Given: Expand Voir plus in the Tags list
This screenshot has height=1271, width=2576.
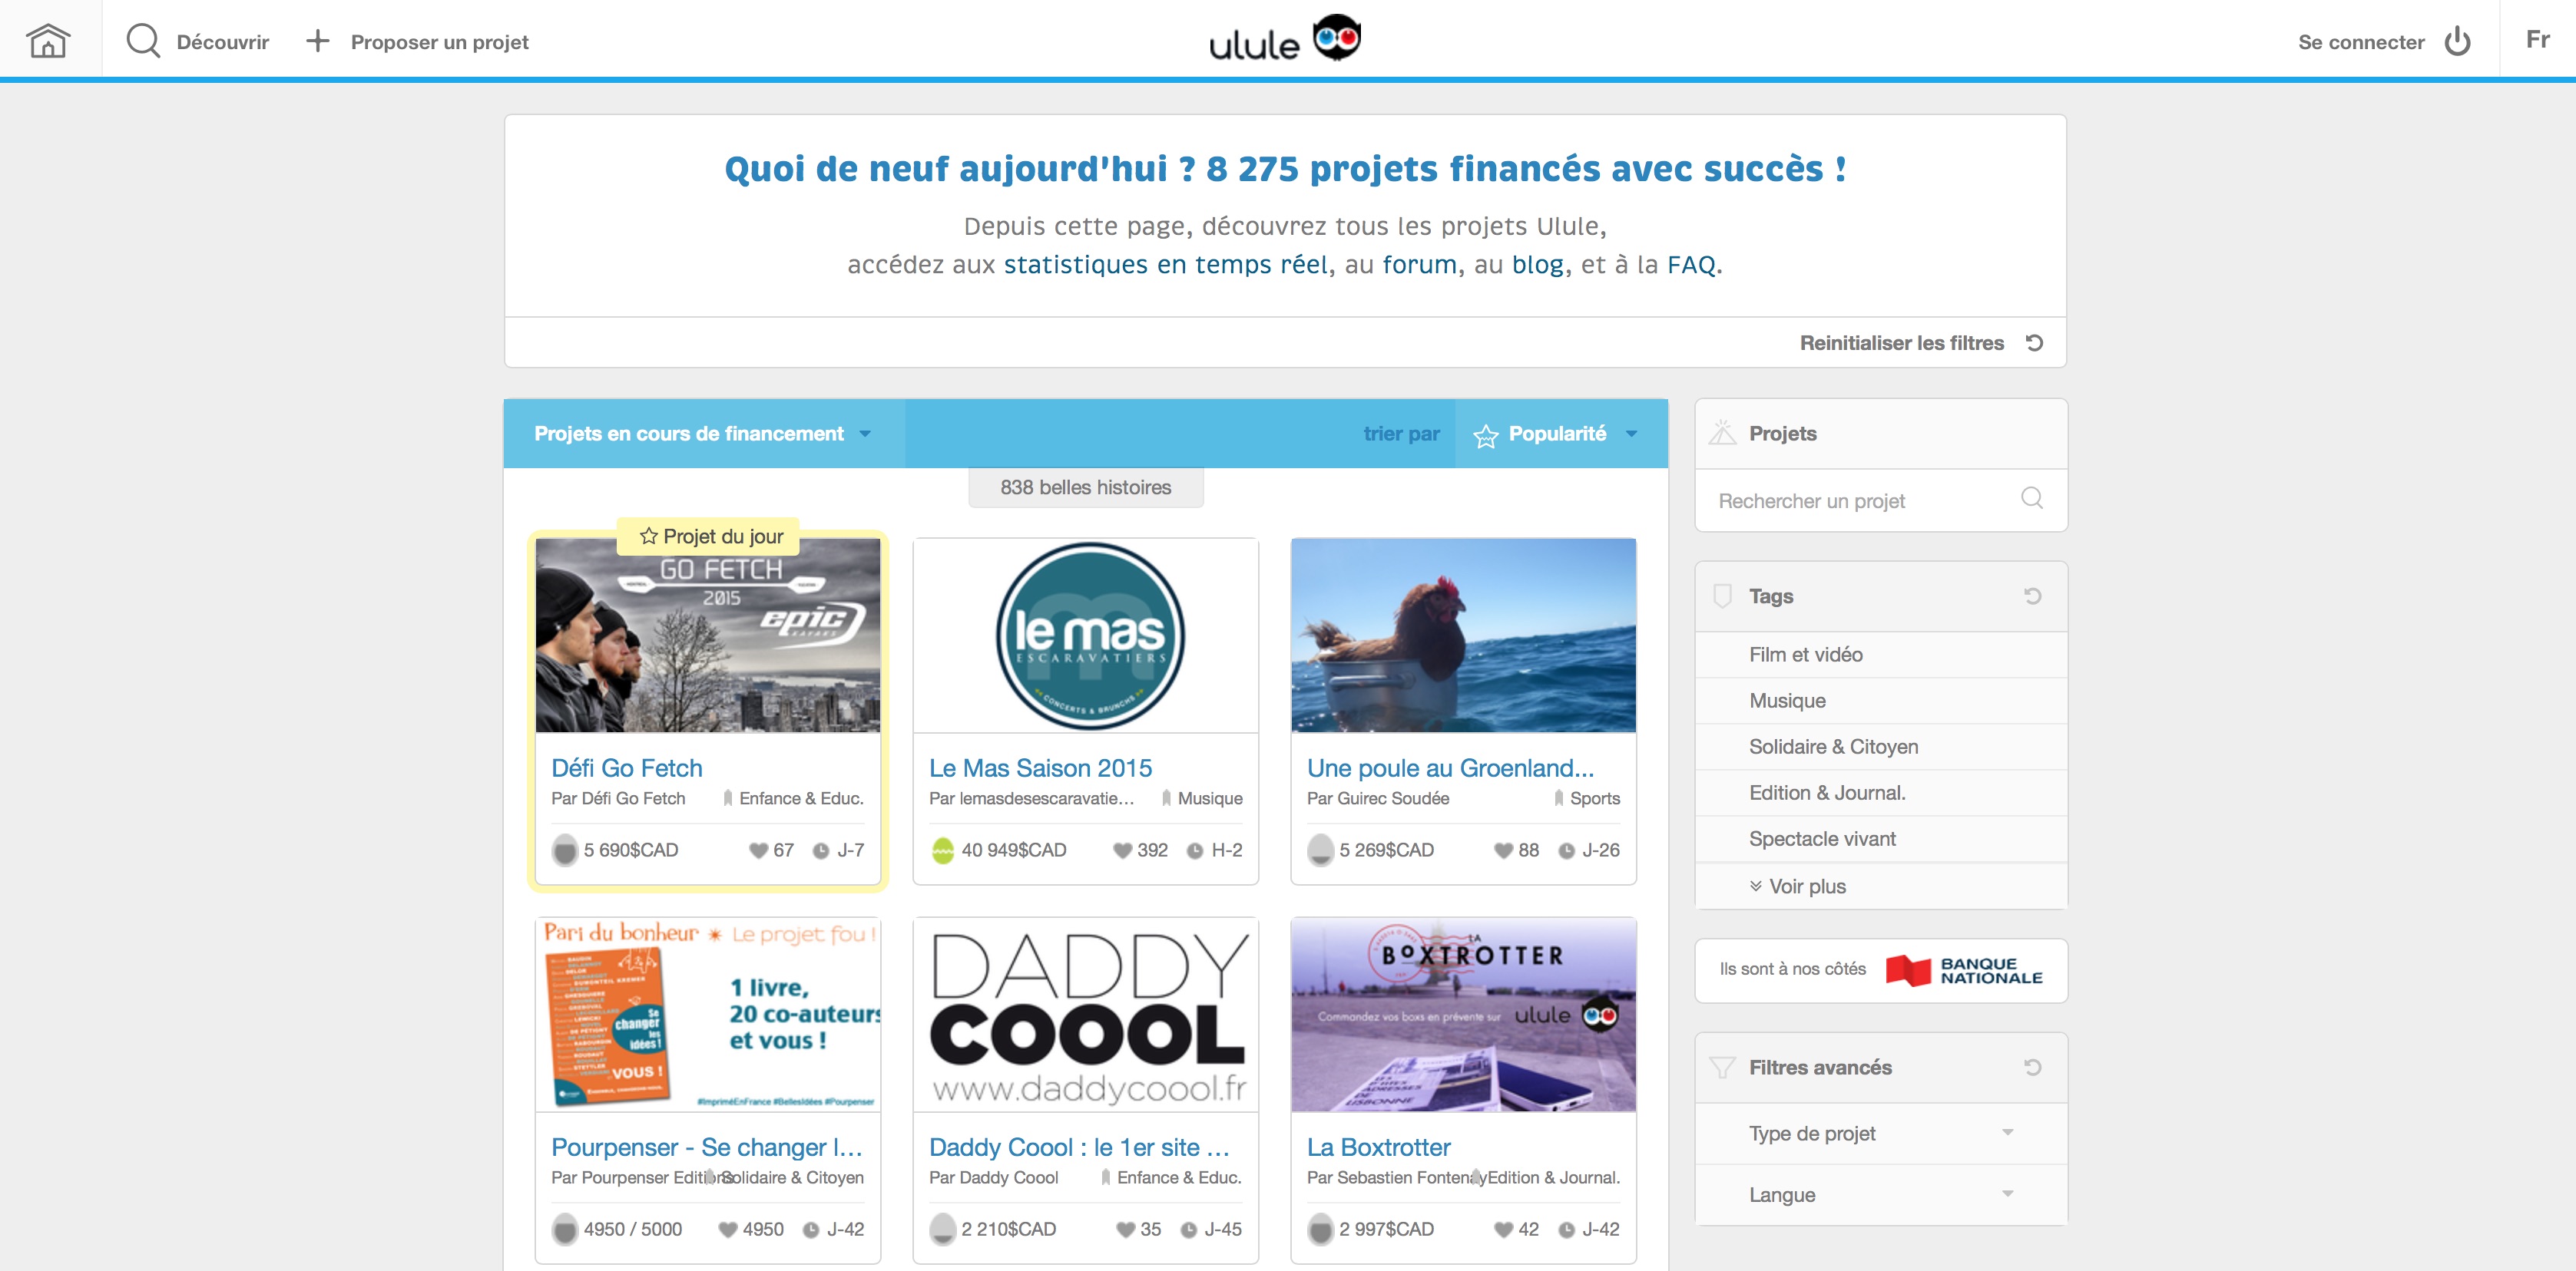Looking at the screenshot, I should [1798, 886].
